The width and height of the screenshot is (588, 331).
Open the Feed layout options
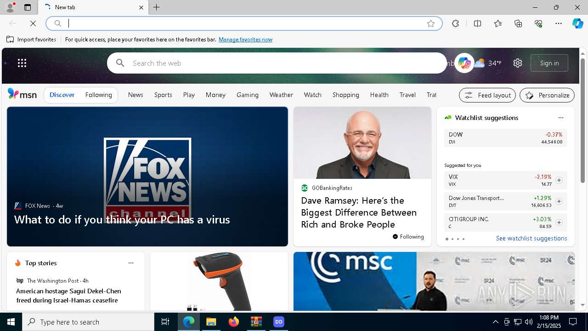tap(487, 95)
